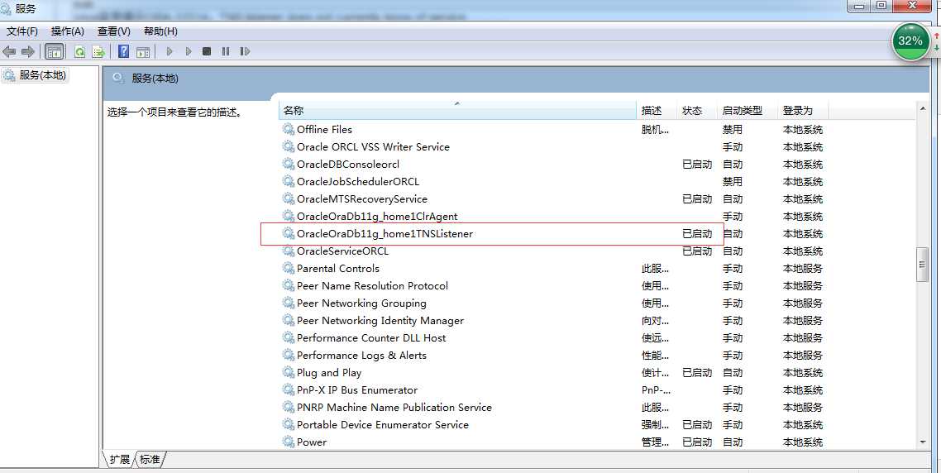Click the Restart Service toolbar icon

(x=245, y=51)
